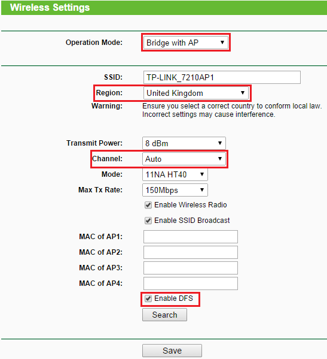Uncheck the Enable SSID Broadcast checkbox
327x359 pixels.
pos(148,221)
